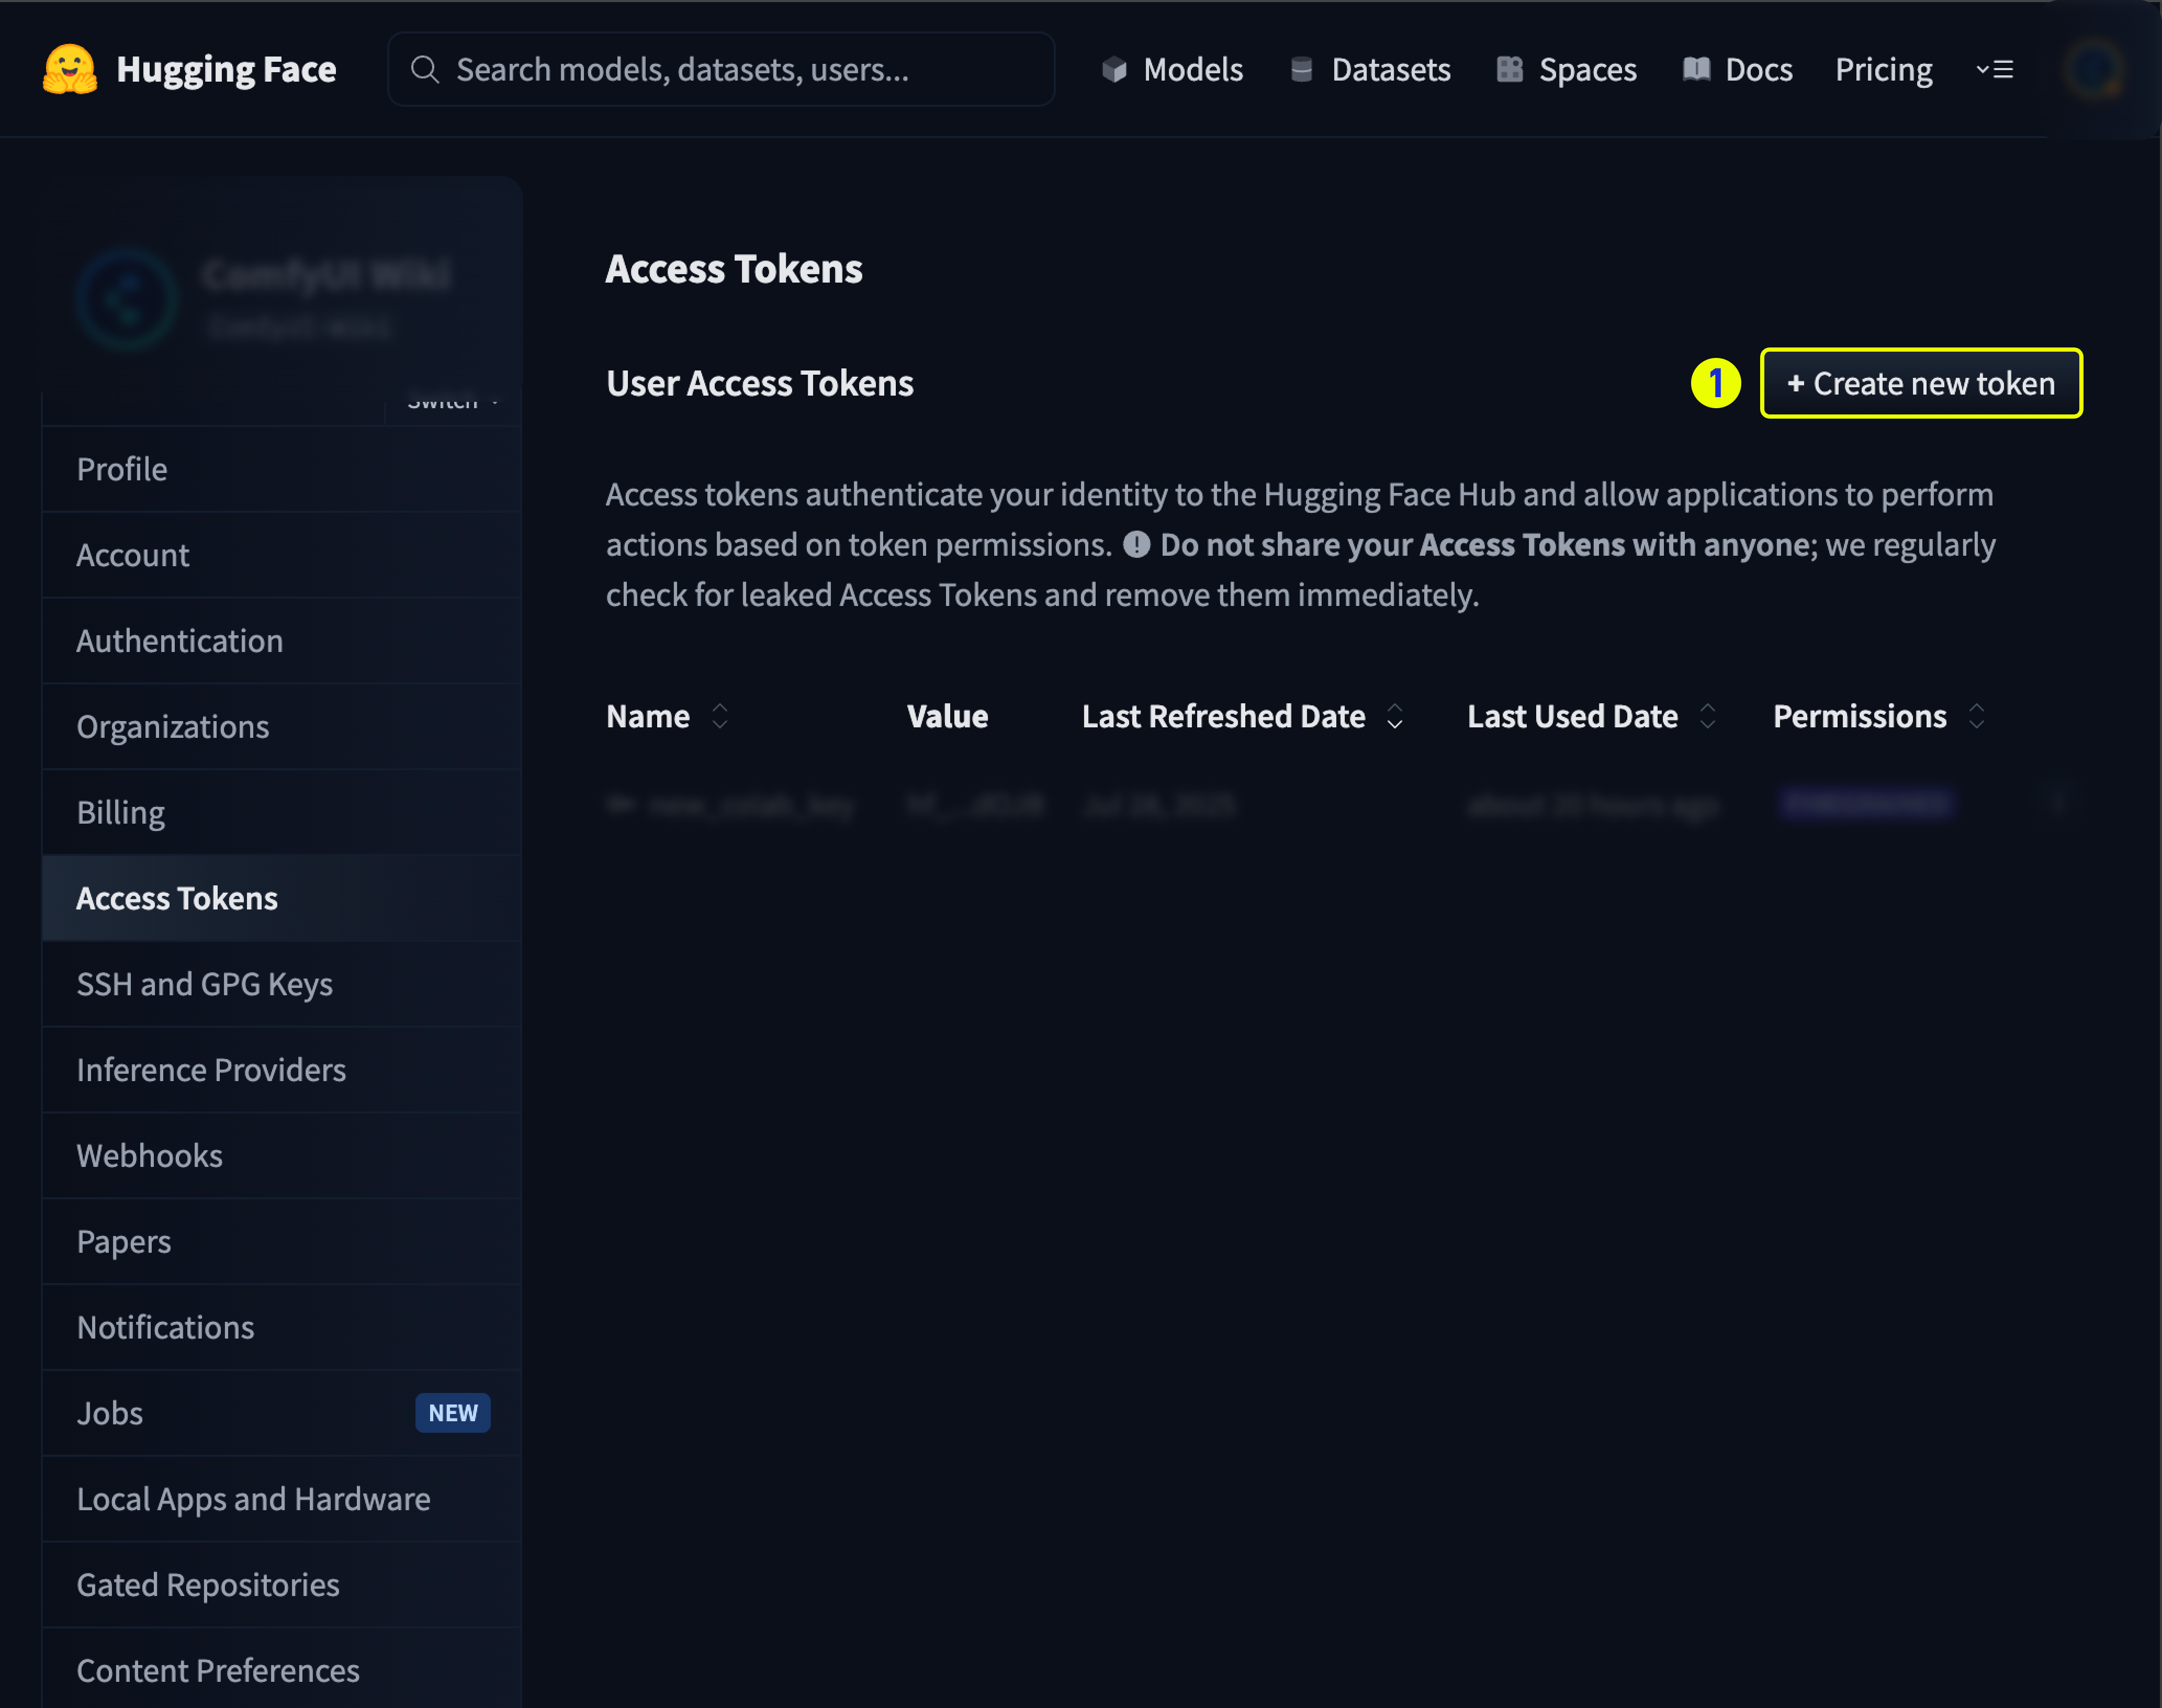2162x1708 pixels.
Task: Sort tokens by Permissions column
Action: pyautogui.click(x=1976, y=716)
